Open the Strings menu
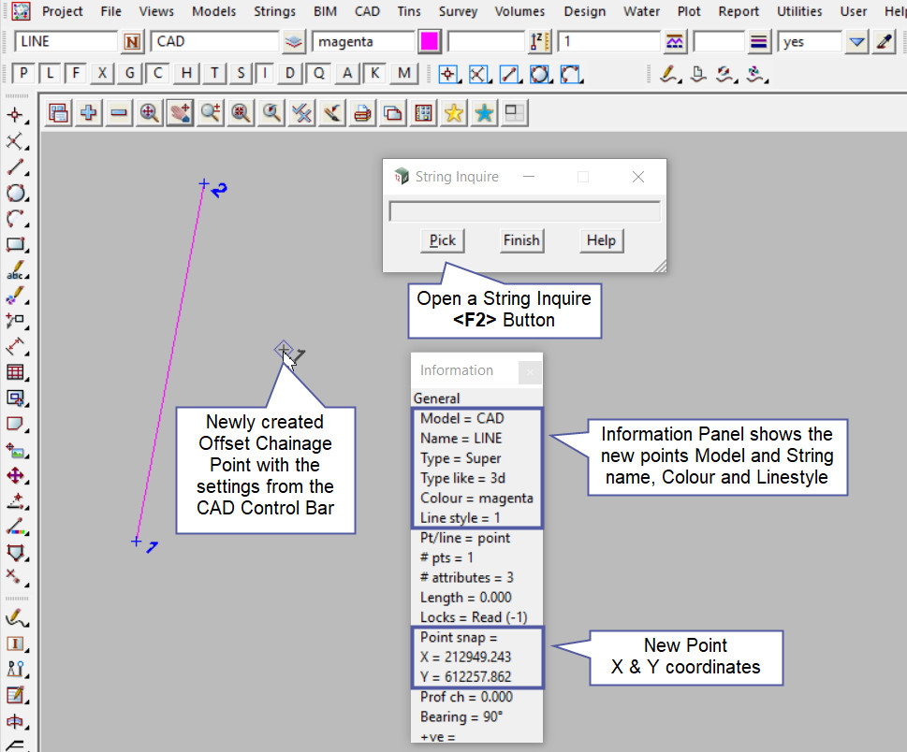Viewport: 907px width, 752px height. point(274,11)
